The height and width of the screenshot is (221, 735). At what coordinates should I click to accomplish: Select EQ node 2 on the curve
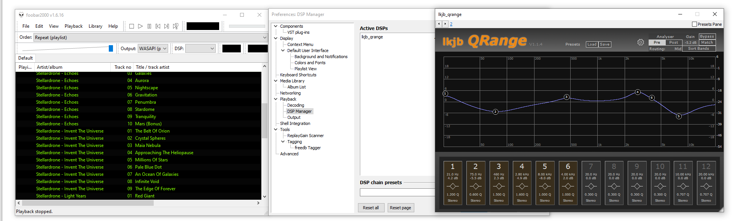495,112
